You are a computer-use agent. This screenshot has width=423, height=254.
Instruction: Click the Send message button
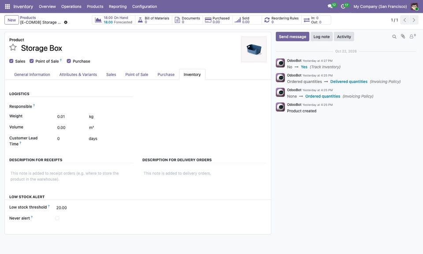coord(293,37)
